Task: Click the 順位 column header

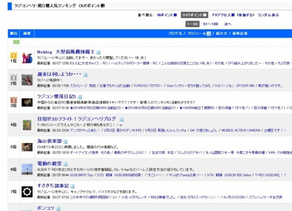Action: [x=13, y=33]
